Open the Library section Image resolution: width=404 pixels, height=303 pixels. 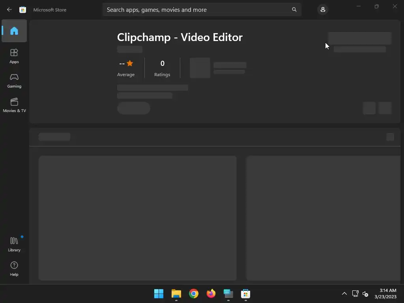click(x=14, y=244)
